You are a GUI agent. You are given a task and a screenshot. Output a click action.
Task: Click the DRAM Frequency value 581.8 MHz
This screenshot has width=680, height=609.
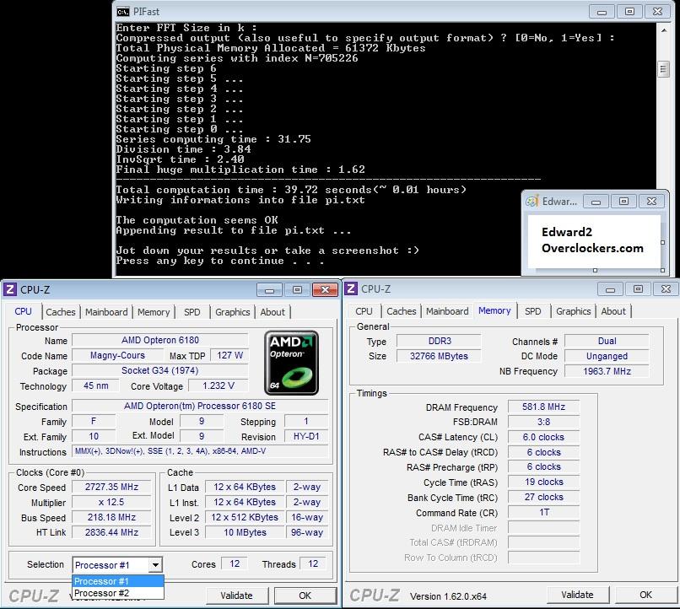click(543, 407)
